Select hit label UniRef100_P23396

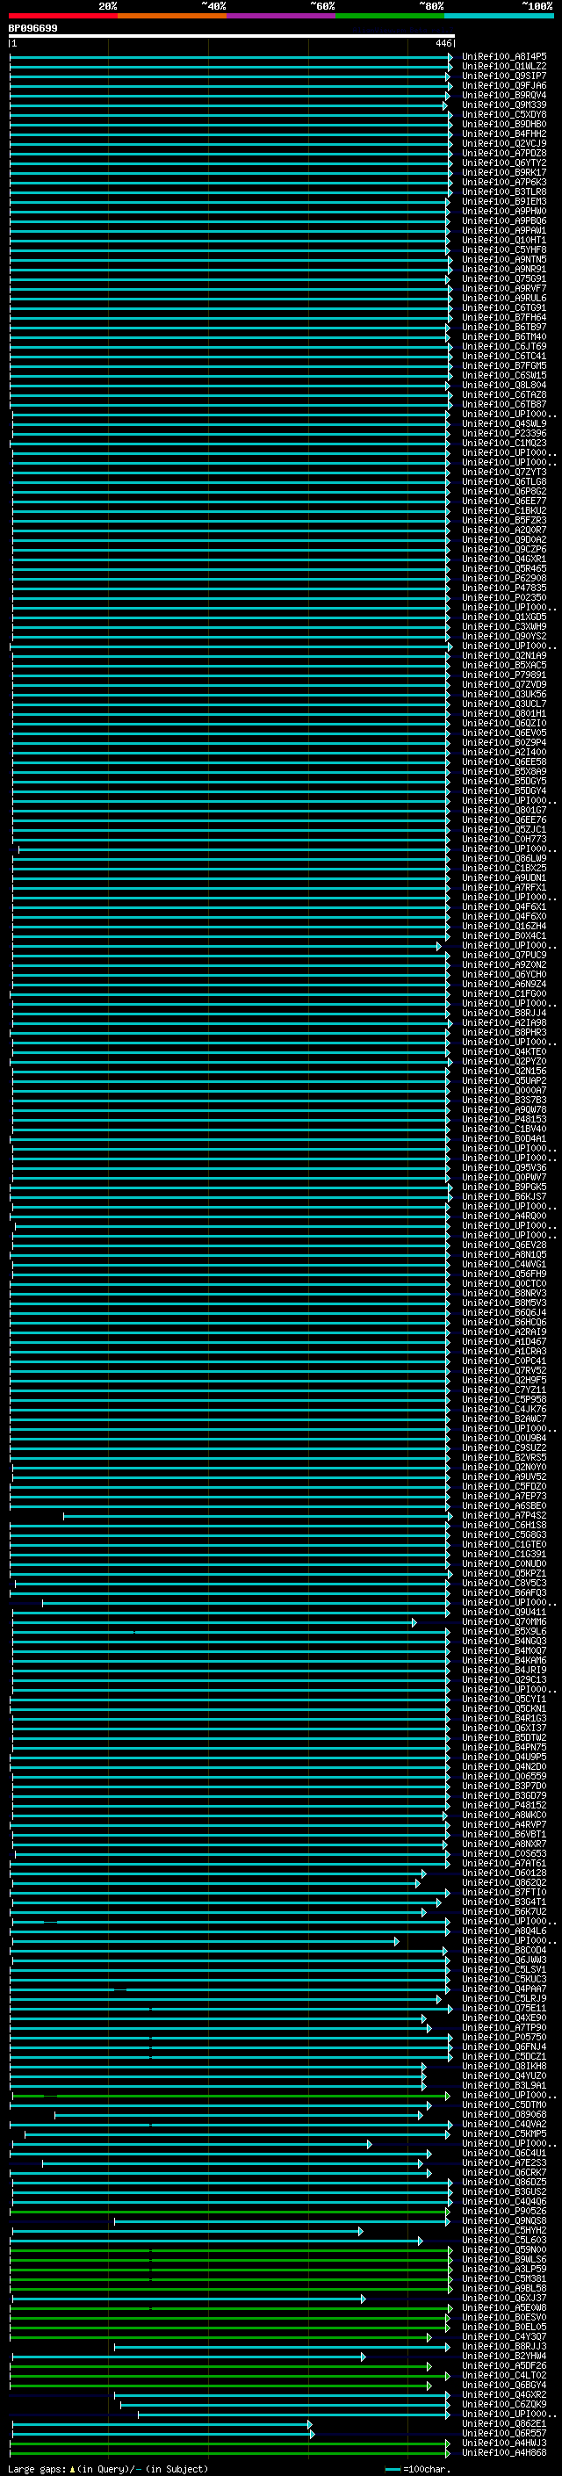(x=504, y=434)
